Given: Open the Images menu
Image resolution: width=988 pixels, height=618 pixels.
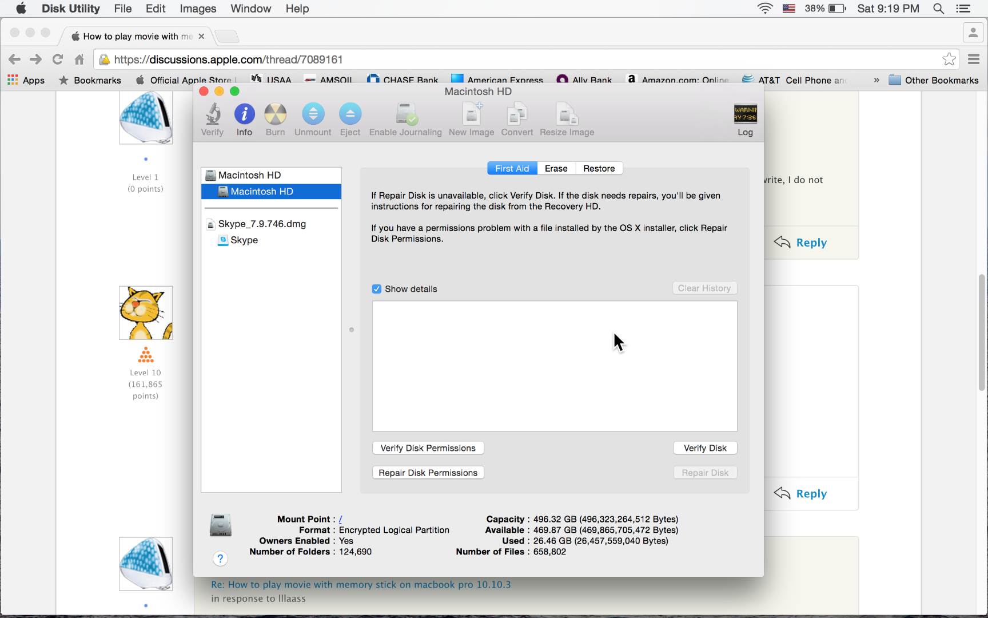Looking at the screenshot, I should click(x=197, y=9).
